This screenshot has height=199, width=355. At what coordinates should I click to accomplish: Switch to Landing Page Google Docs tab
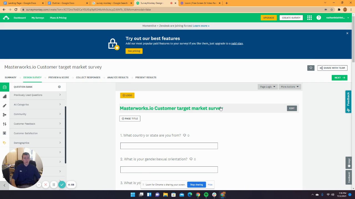(x=23, y=3)
